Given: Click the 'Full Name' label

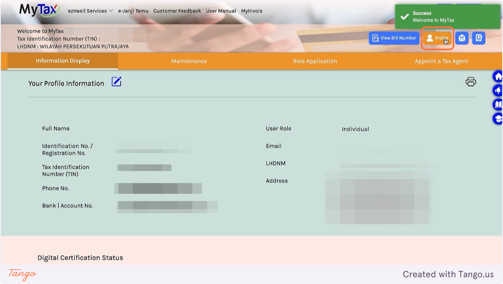Looking at the screenshot, I should tap(56, 129).
